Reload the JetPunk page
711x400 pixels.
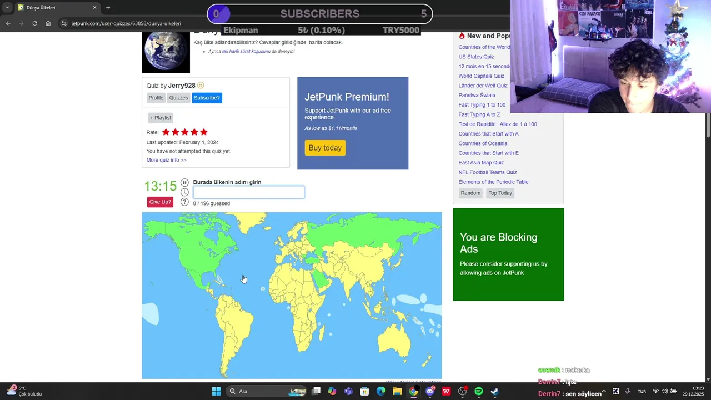tap(34, 23)
